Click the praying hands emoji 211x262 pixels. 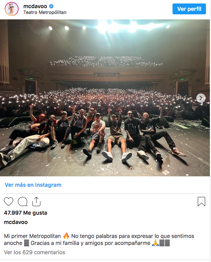pyautogui.click(x=155, y=243)
